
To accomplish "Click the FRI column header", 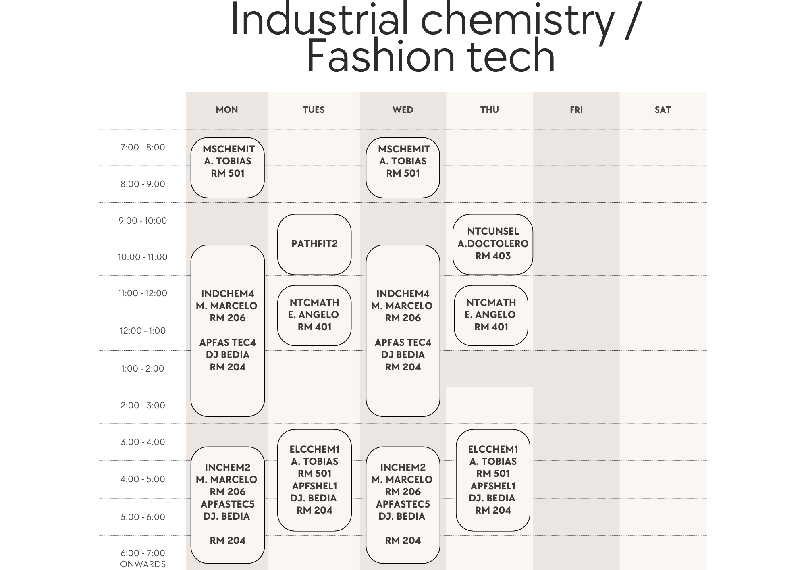I will coord(576,110).
